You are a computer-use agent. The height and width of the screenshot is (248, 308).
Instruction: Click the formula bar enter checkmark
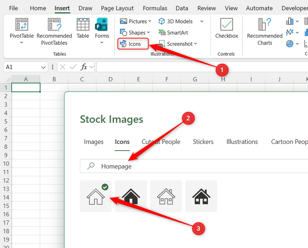pyautogui.click(x=73, y=67)
